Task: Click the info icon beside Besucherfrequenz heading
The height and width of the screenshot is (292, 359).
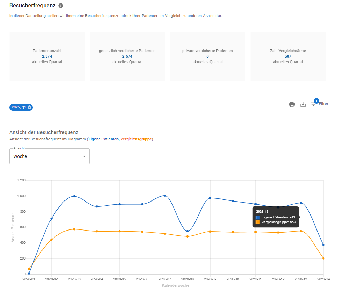Action: [61, 6]
